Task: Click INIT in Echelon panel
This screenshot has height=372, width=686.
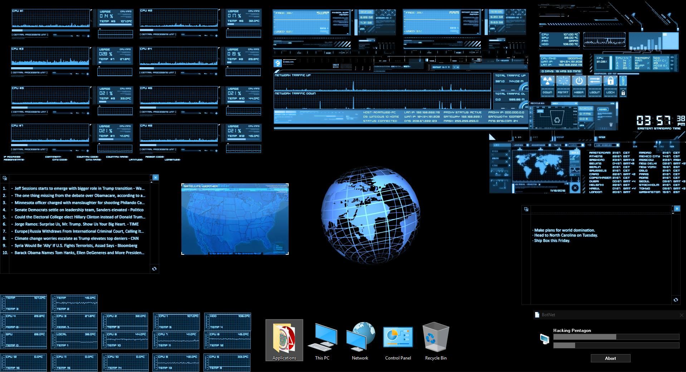Action: click(x=335, y=65)
